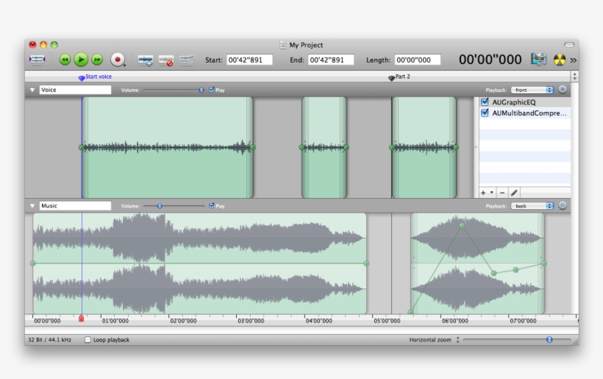Select AUGraphicEQ effect row text
The image size is (603, 379).
(514, 102)
